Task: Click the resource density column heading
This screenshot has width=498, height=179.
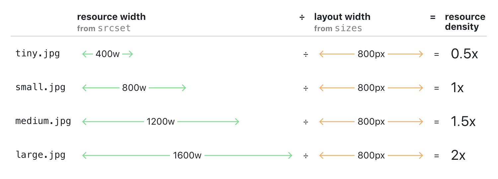Action: click(x=465, y=22)
